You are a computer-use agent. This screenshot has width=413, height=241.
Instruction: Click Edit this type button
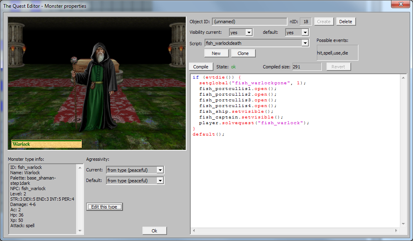click(x=104, y=207)
